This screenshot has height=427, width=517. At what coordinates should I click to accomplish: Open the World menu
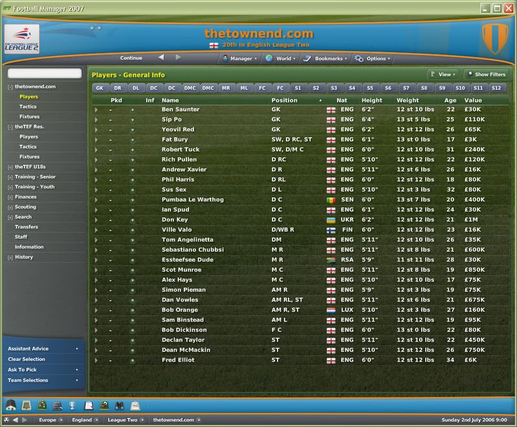(281, 58)
